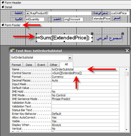This screenshot has height=136, width=131.
Task: Click the scrollbar down arrow in properties list
Action: click(126, 130)
